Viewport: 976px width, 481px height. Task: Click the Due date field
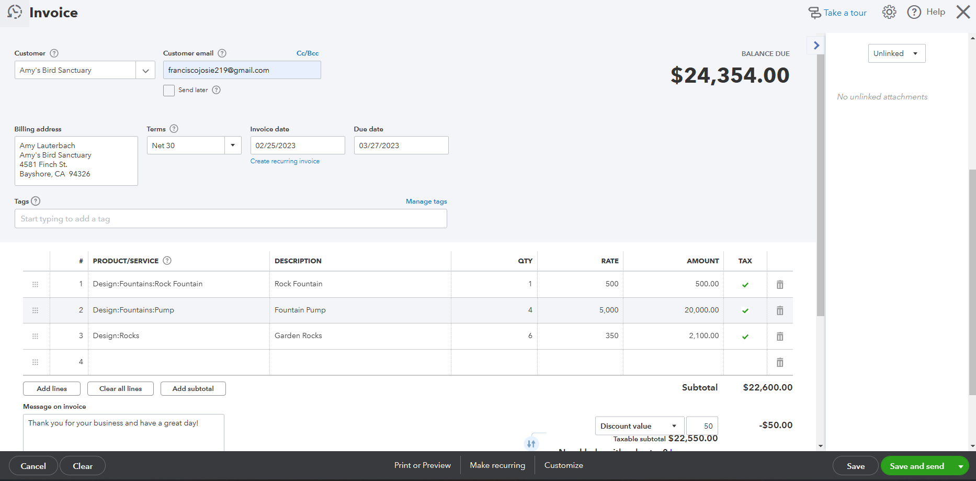[x=401, y=146]
